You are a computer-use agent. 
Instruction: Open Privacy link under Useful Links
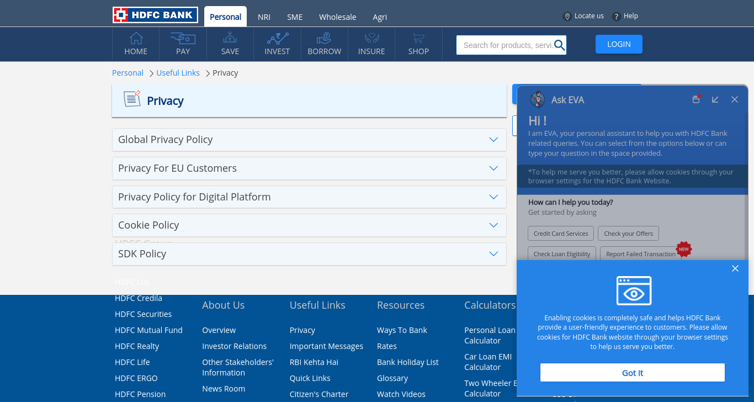coord(302,330)
